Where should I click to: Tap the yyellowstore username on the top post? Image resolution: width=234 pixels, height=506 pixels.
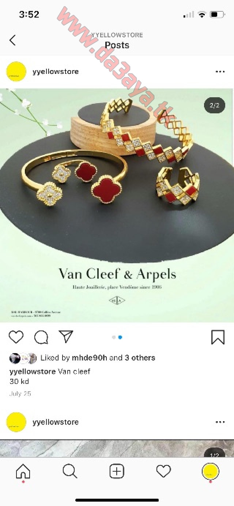[56, 71]
